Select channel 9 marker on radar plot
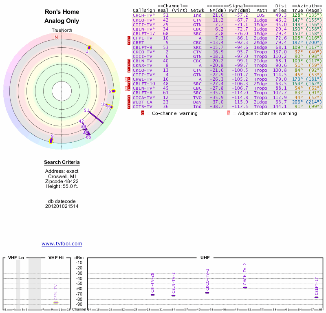Viewport: 326px width, 313px height. point(51,141)
